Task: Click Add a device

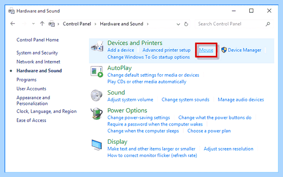Action: [121, 50]
